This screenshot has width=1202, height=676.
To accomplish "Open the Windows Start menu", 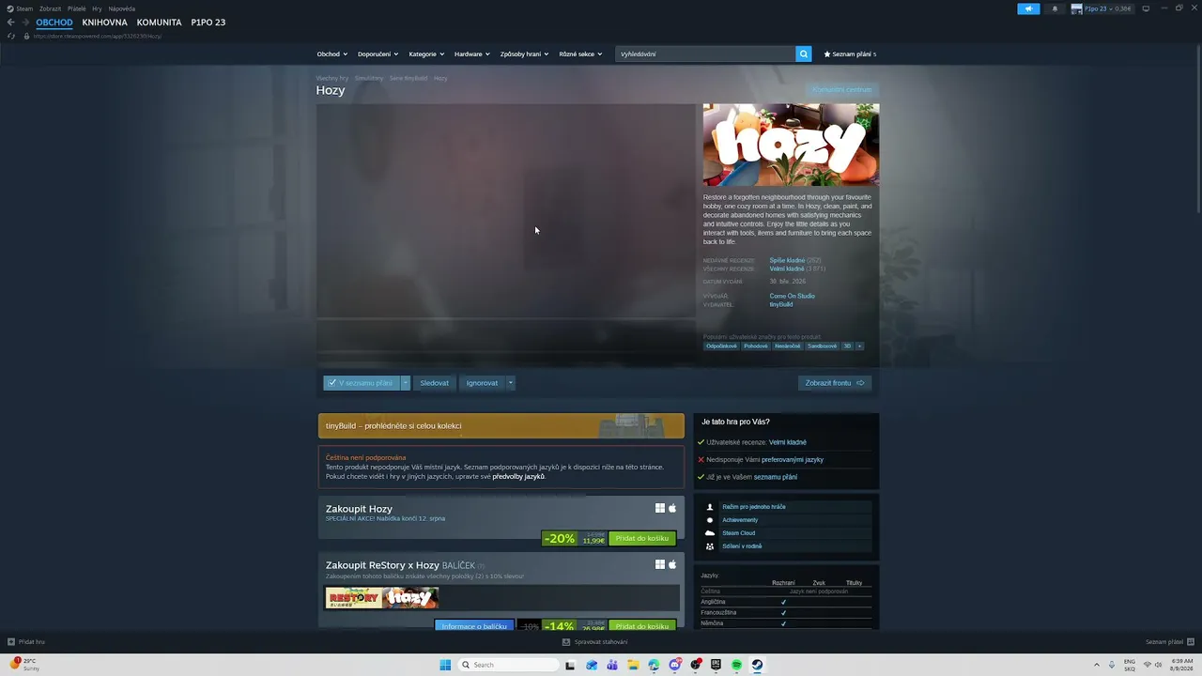I will [445, 665].
